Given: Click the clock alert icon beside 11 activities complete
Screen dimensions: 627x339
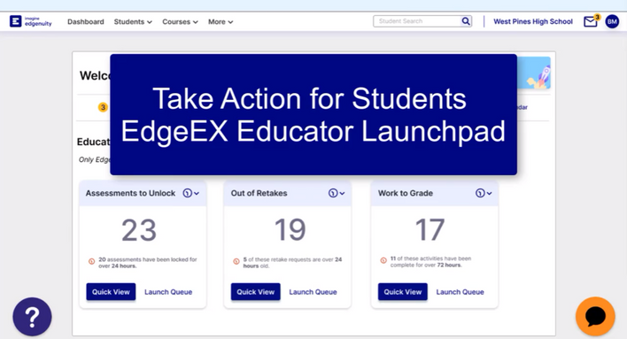Looking at the screenshot, I should point(383,260).
